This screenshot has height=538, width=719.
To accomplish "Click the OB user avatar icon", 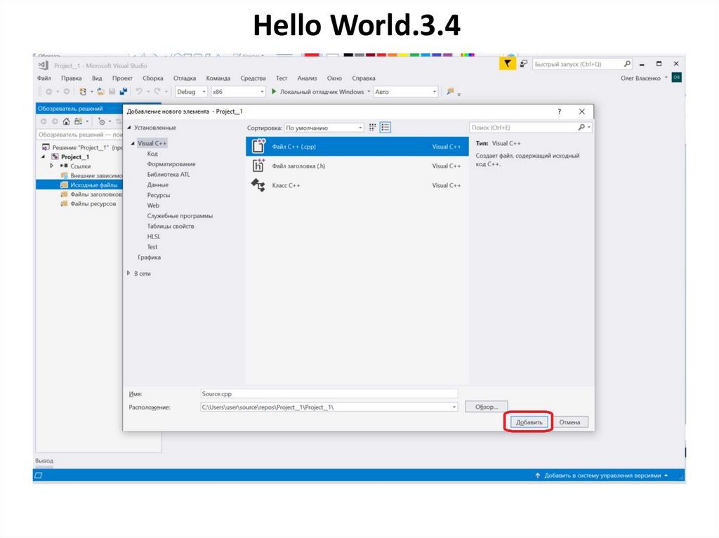I will click(x=676, y=77).
